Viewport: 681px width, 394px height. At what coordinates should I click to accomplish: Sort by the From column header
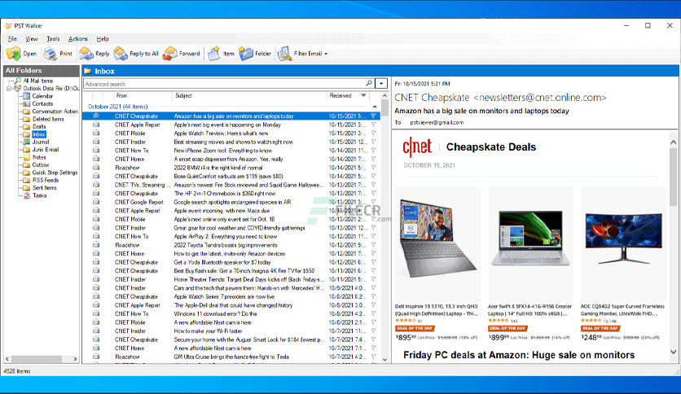(121, 95)
